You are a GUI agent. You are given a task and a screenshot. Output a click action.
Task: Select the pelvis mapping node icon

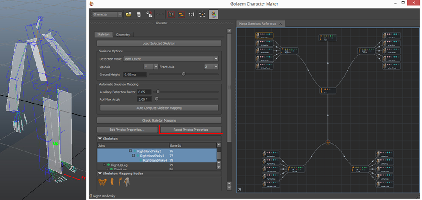(102, 182)
